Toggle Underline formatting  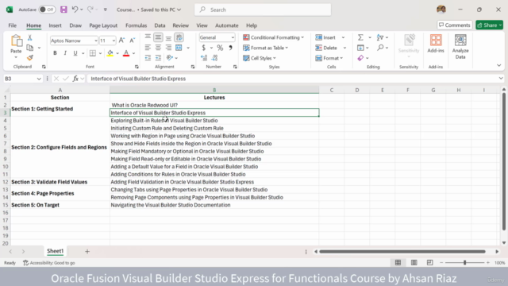(75, 53)
